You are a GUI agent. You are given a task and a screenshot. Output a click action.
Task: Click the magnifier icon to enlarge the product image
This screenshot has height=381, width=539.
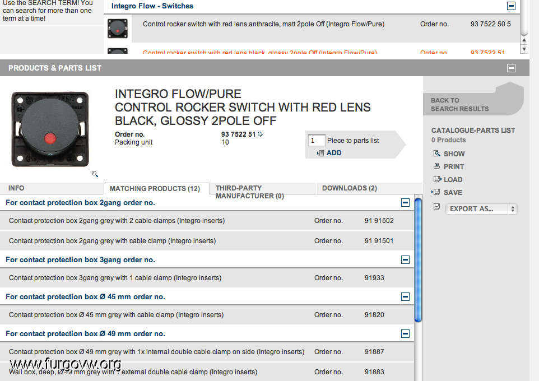(x=95, y=174)
